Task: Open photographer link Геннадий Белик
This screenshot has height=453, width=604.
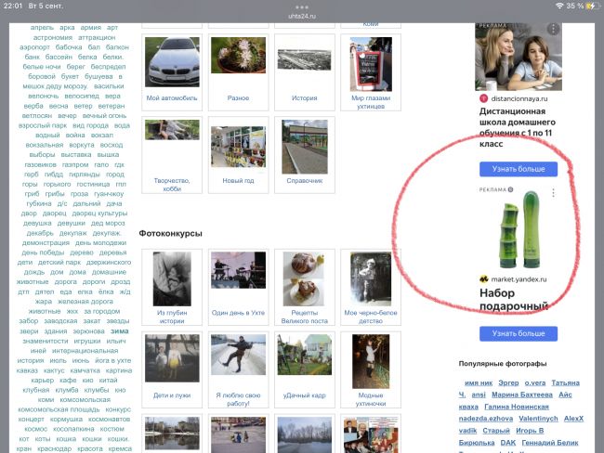Action: coord(550,443)
